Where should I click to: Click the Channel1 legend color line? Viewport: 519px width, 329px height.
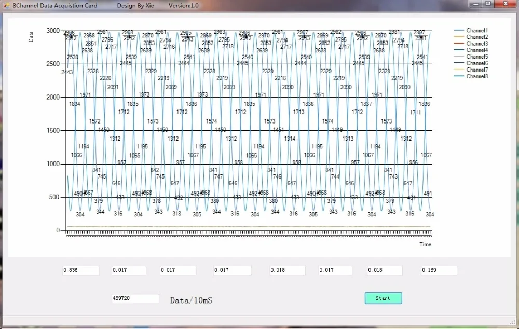pos(459,31)
